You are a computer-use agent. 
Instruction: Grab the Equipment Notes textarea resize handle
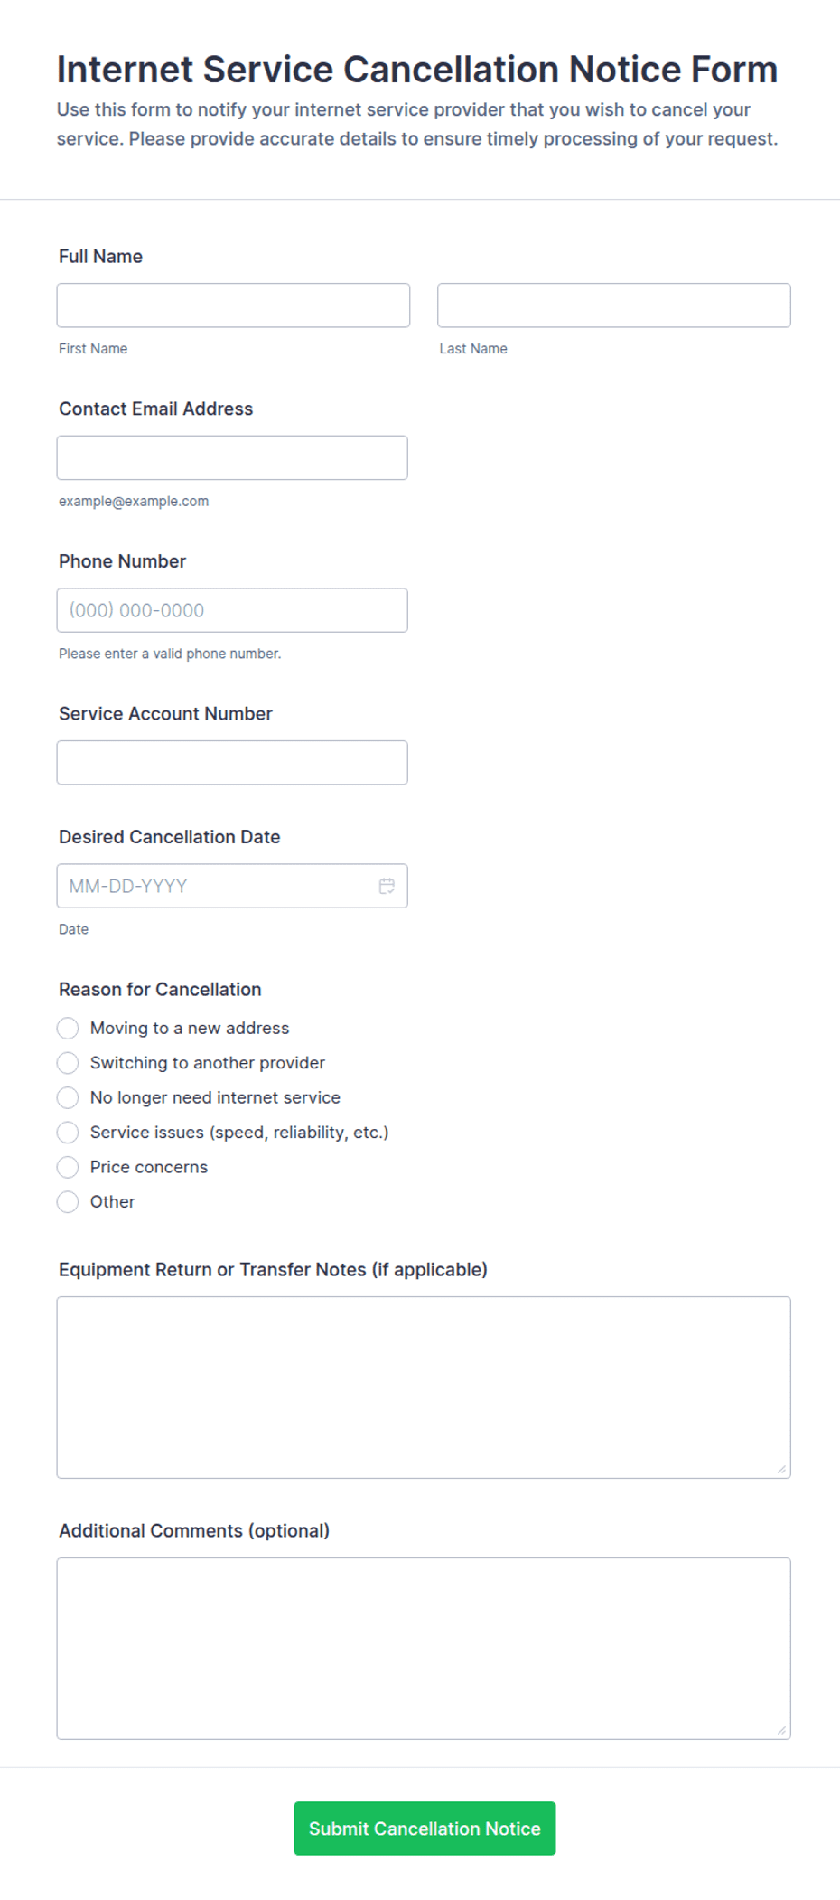tap(782, 1470)
